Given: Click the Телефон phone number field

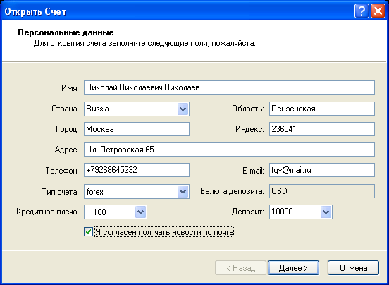Looking at the screenshot, I should point(137,170).
